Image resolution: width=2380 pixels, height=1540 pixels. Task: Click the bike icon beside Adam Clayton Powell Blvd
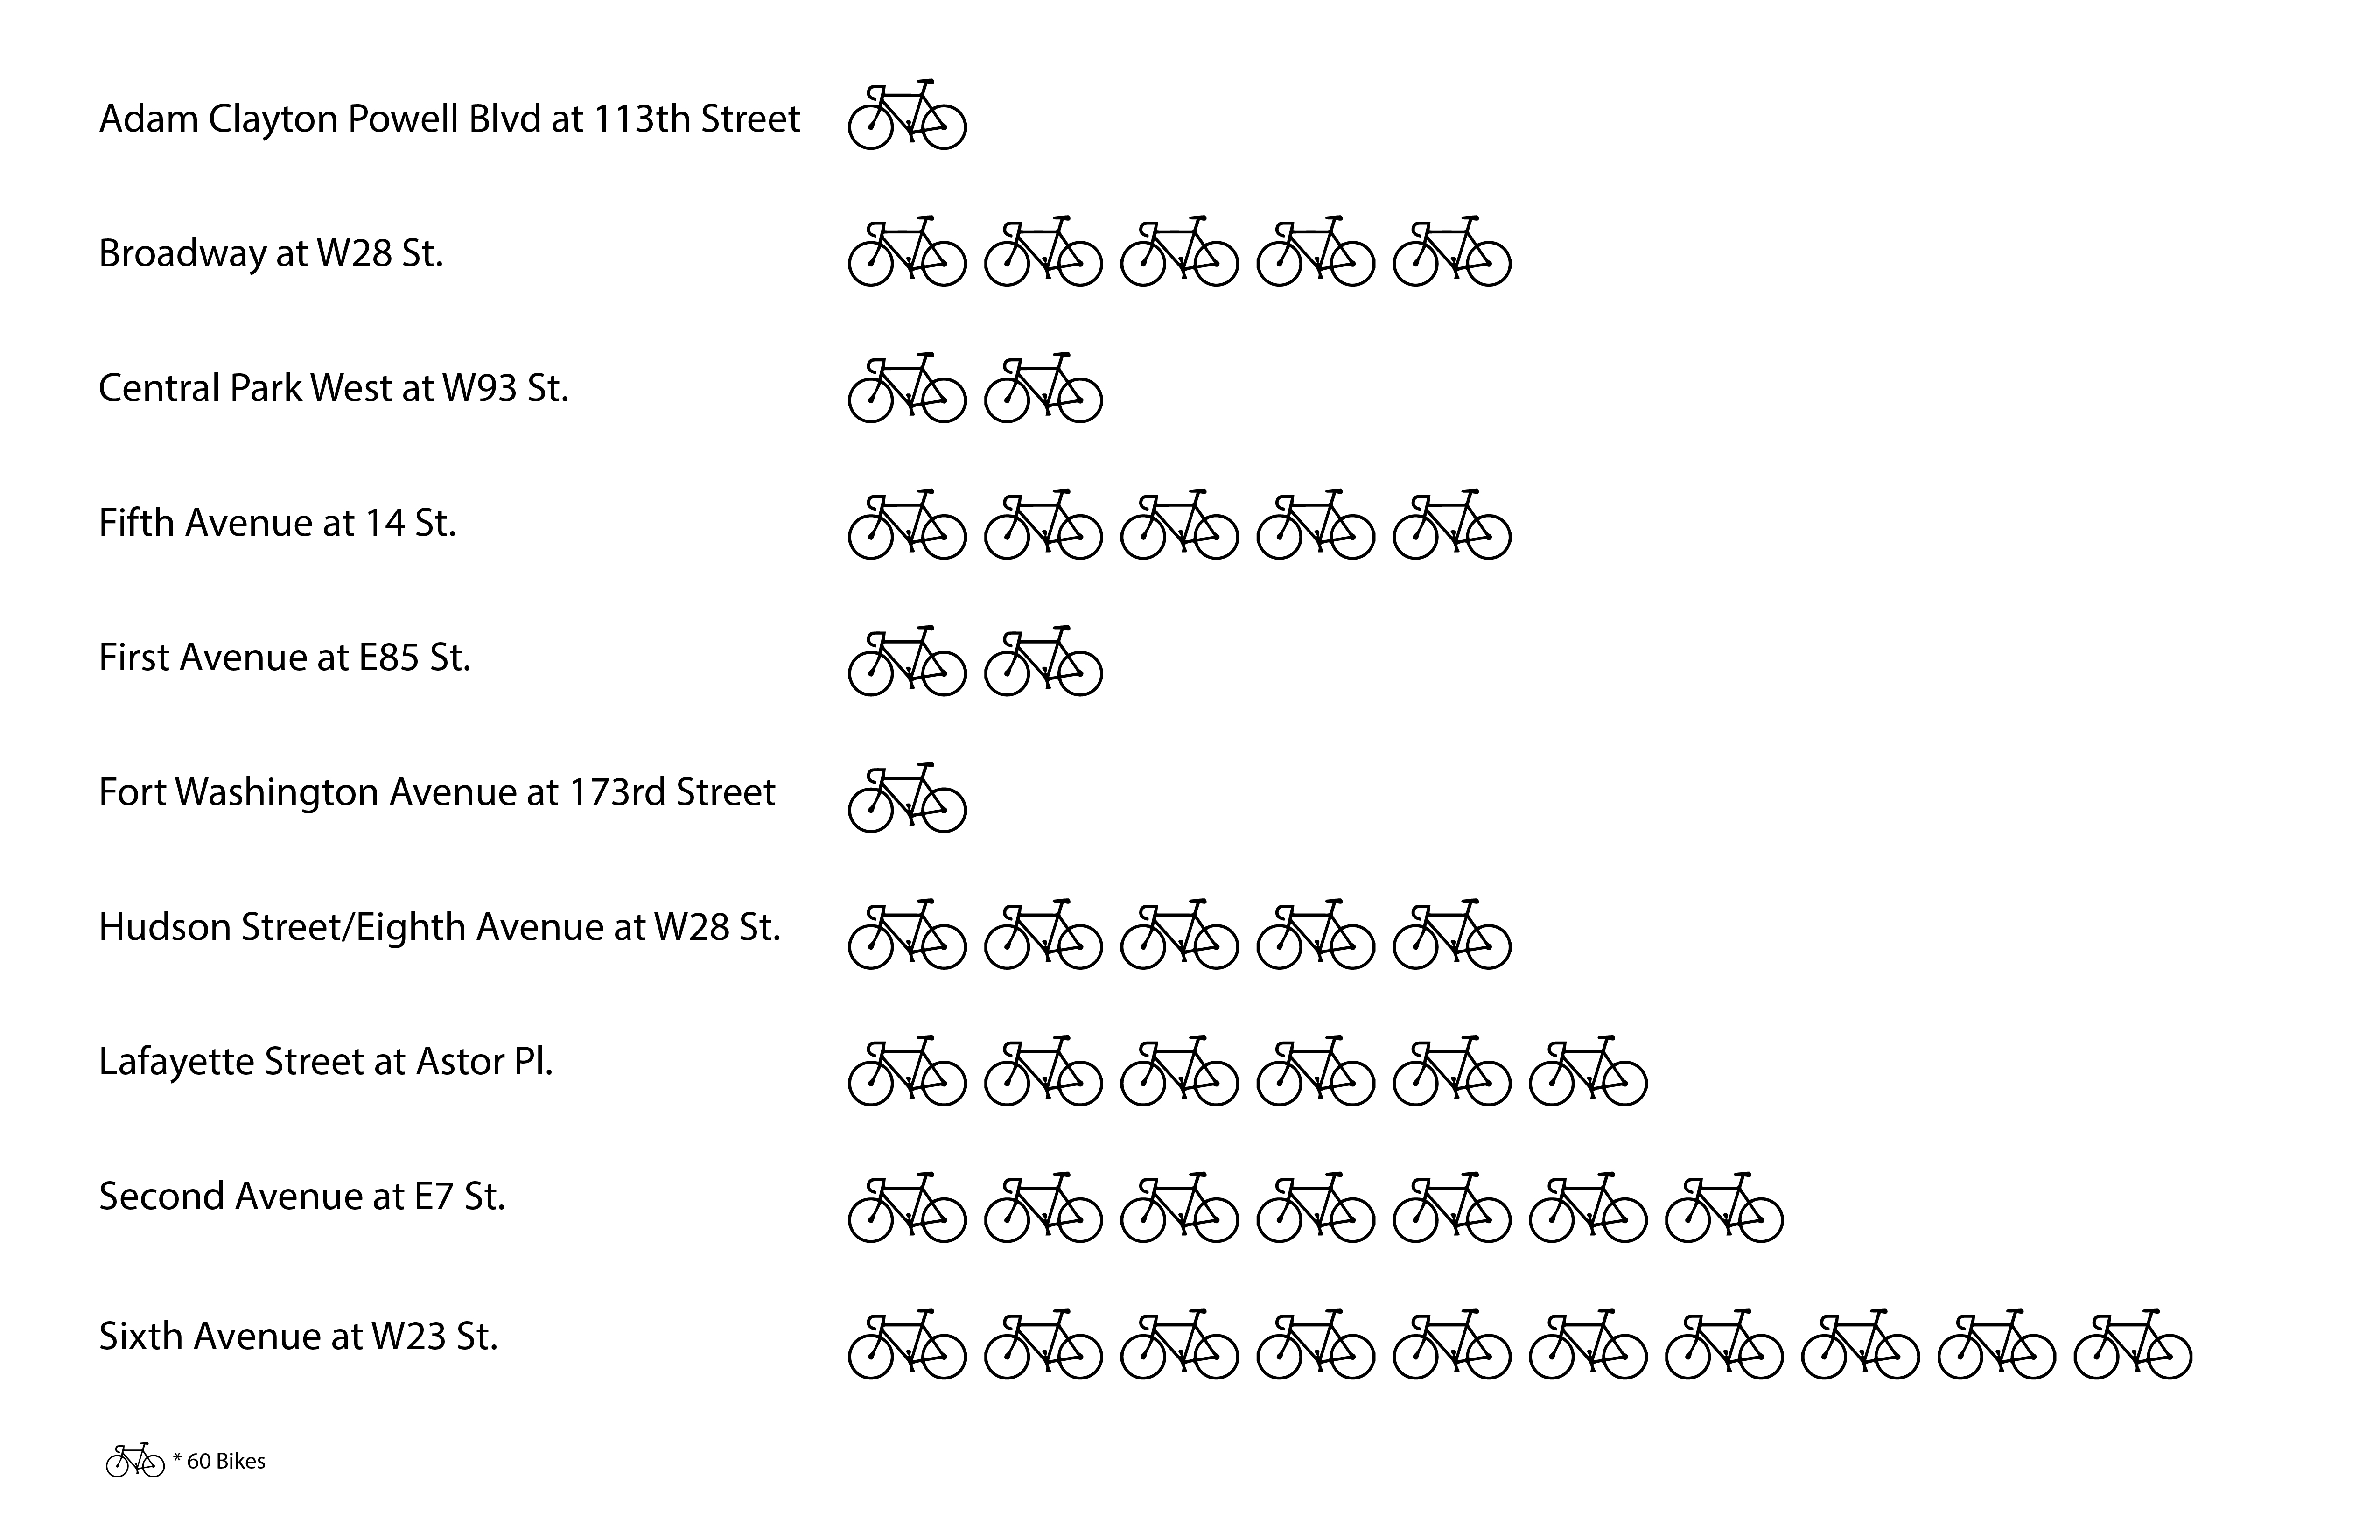point(907,115)
